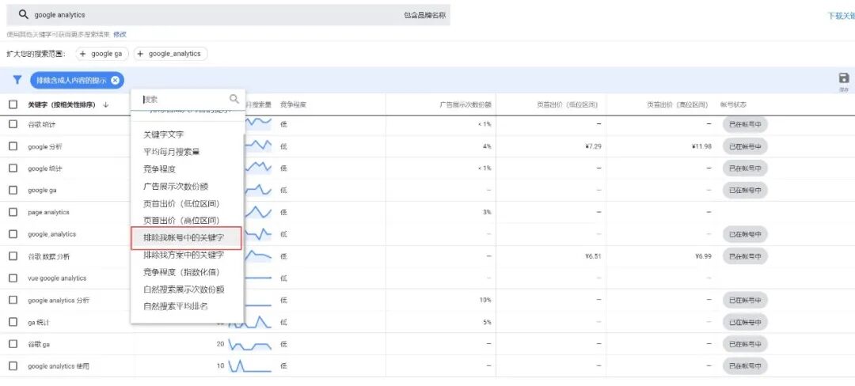This screenshot has height=386, width=855.
Task: Check the box for 谷歌 统计 row
Action: tap(13, 124)
